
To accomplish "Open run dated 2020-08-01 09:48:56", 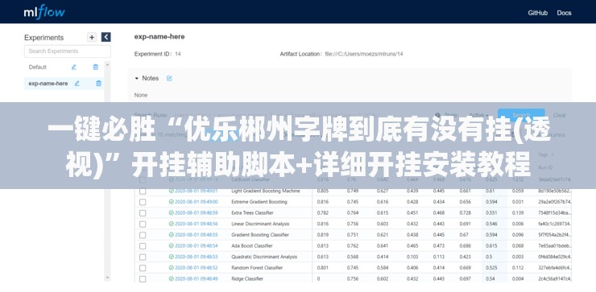I will point(197,224).
